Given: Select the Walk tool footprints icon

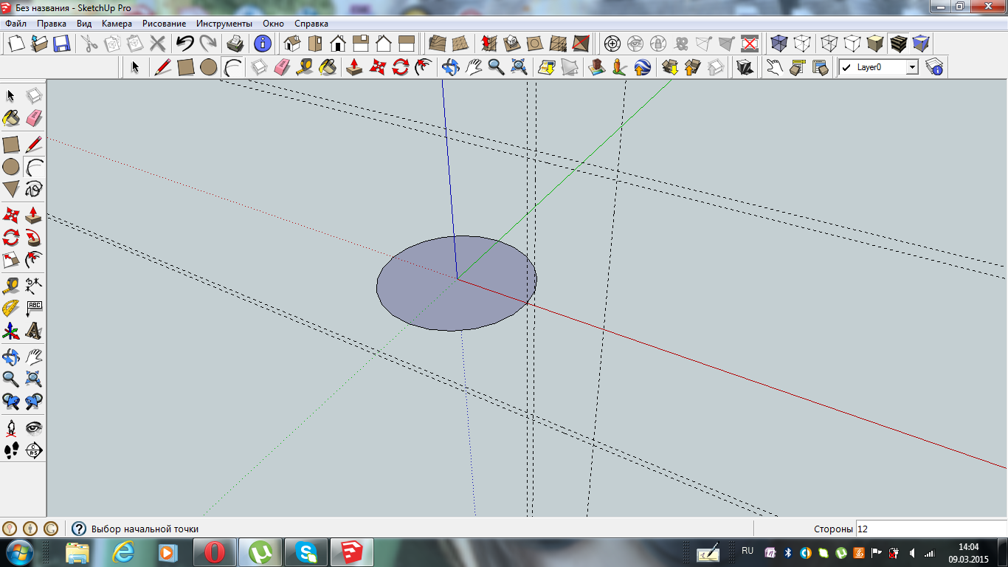Looking at the screenshot, I should coord(11,450).
